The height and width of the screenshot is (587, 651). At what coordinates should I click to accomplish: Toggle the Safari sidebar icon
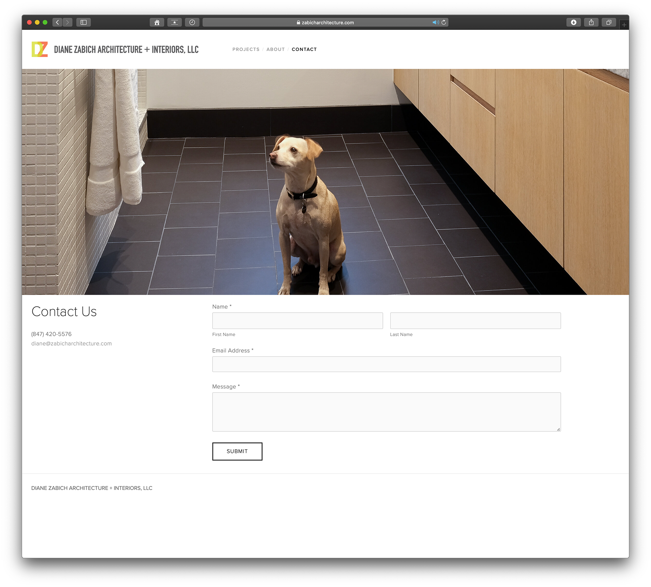(83, 22)
